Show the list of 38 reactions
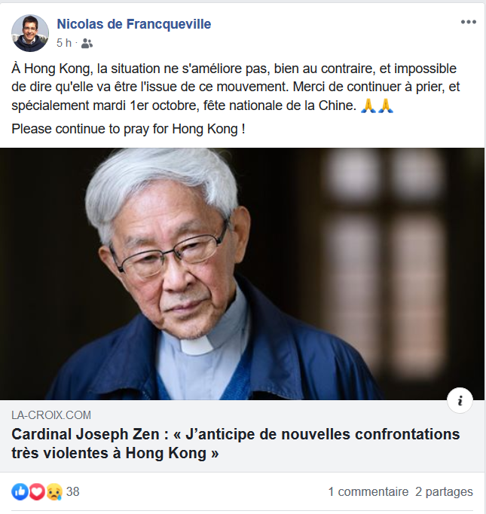Screen dimensions: 486x514 [73, 491]
